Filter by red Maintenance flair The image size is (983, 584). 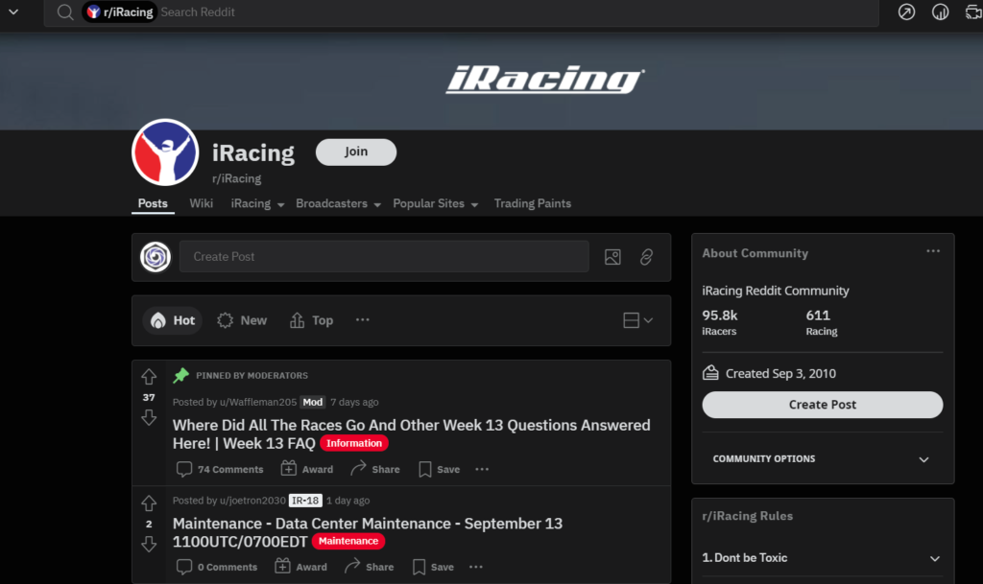(348, 541)
